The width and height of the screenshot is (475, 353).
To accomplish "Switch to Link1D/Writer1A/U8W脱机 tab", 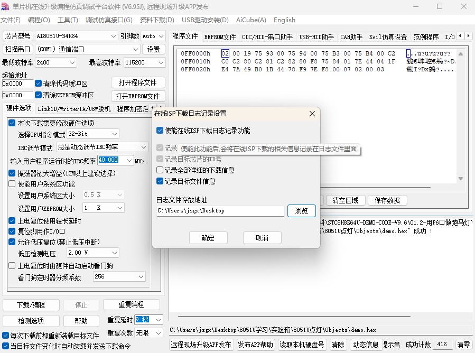I will click(x=74, y=109).
